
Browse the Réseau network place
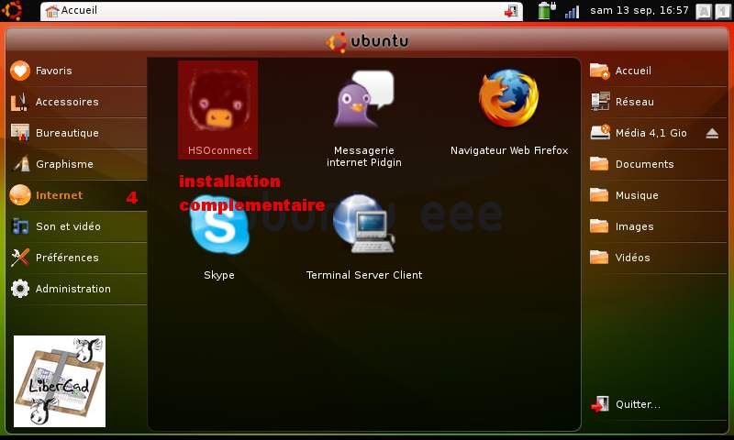tap(657, 102)
